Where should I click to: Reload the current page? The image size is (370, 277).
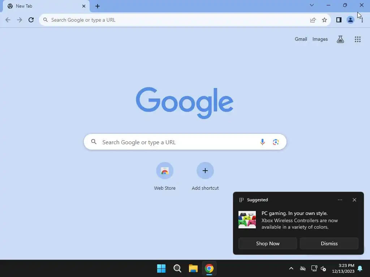tap(31, 20)
